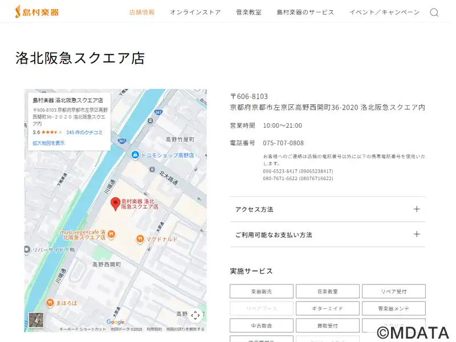
Task: Click the postal code 〒606-8103
Action: point(249,96)
